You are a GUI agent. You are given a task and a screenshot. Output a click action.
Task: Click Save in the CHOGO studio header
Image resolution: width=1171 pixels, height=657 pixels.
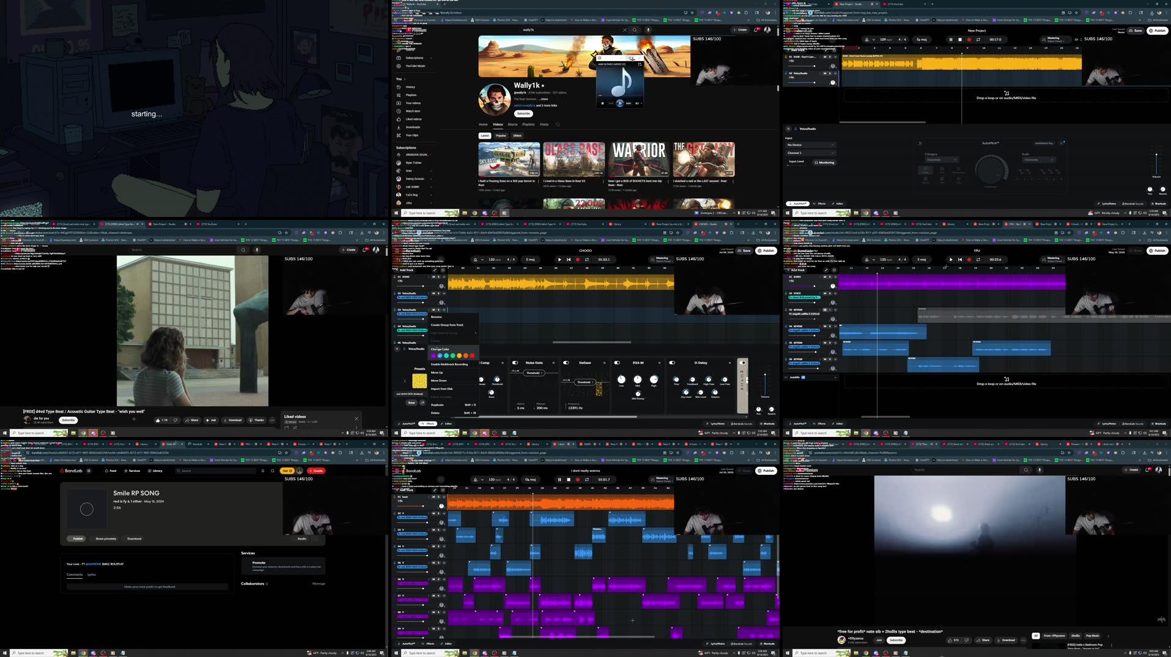pos(744,251)
